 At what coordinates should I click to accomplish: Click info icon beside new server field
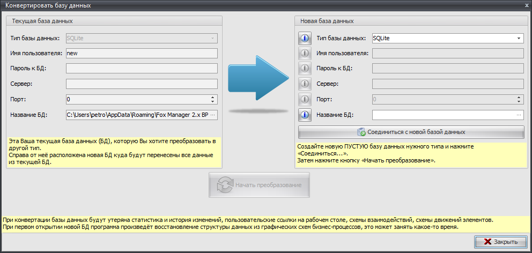click(x=305, y=84)
